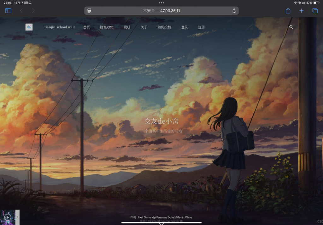This screenshot has height=225, width=323.
Task: Go forward to the next page
Action: [33, 11]
